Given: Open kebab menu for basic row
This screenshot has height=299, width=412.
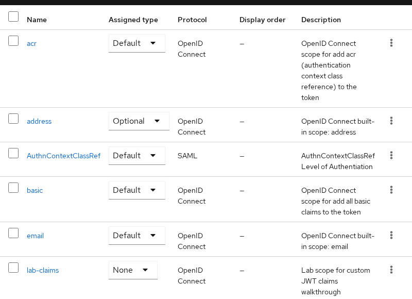Looking at the screenshot, I should click(x=391, y=190).
